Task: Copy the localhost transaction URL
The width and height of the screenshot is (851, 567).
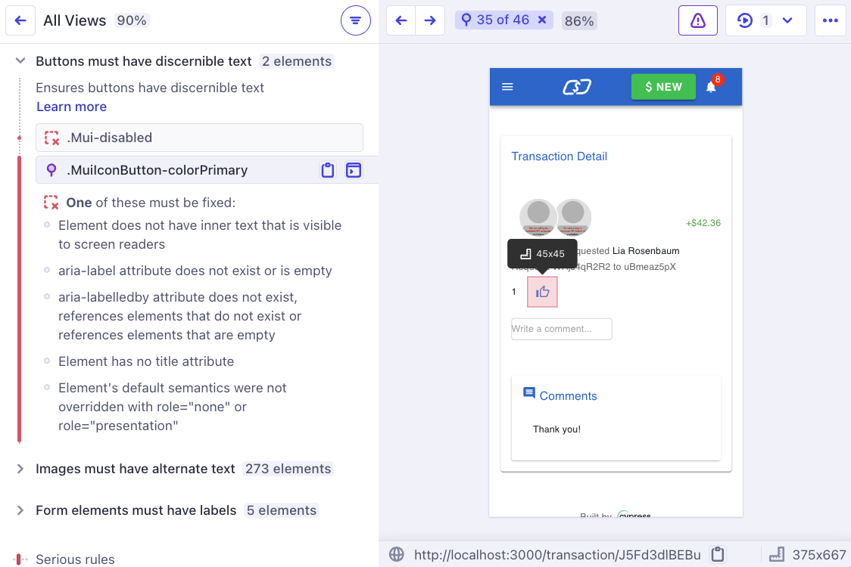Action: pyautogui.click(x=717, y=554)
